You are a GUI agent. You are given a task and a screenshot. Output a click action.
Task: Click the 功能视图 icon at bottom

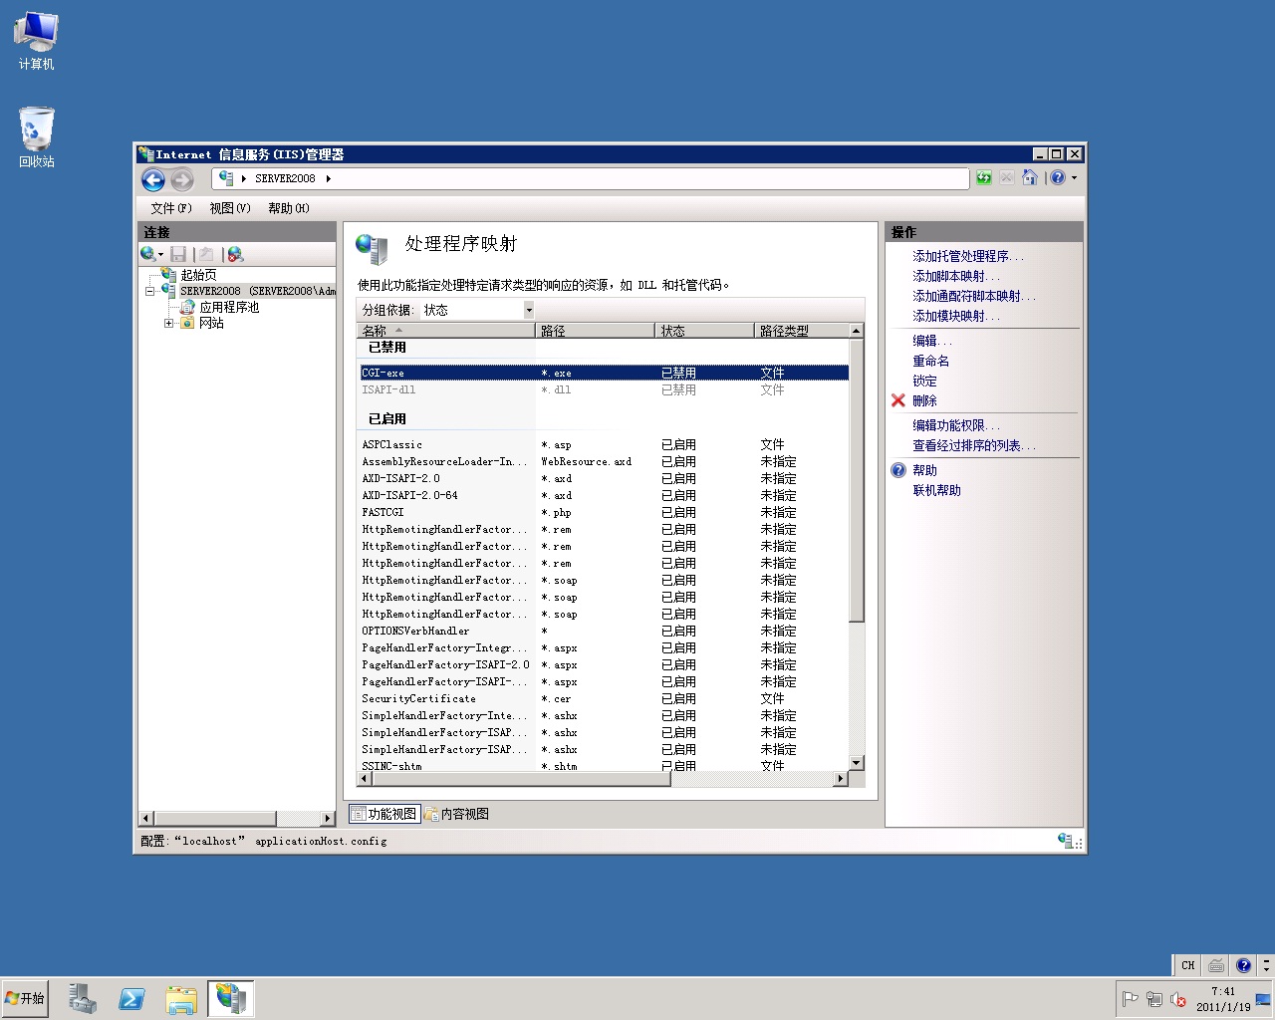pos(359,814)
